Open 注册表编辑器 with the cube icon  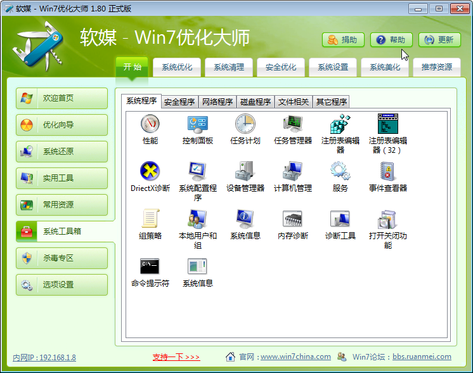tap(340, 124)
